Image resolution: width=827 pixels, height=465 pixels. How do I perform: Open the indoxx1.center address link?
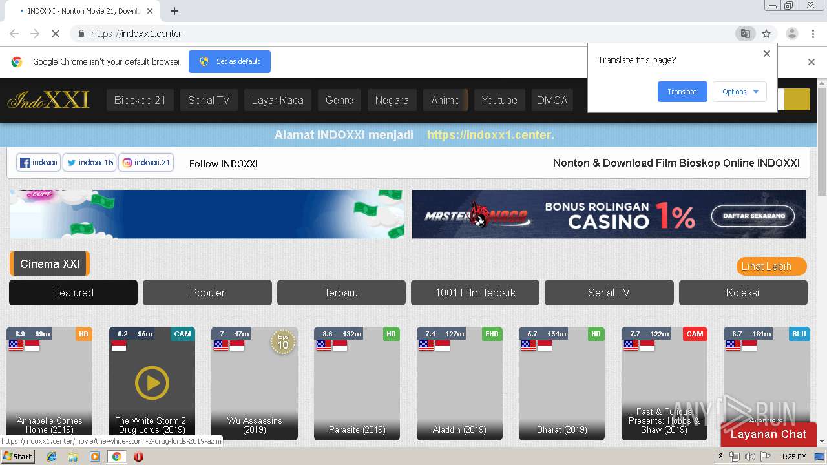(490, 135)
